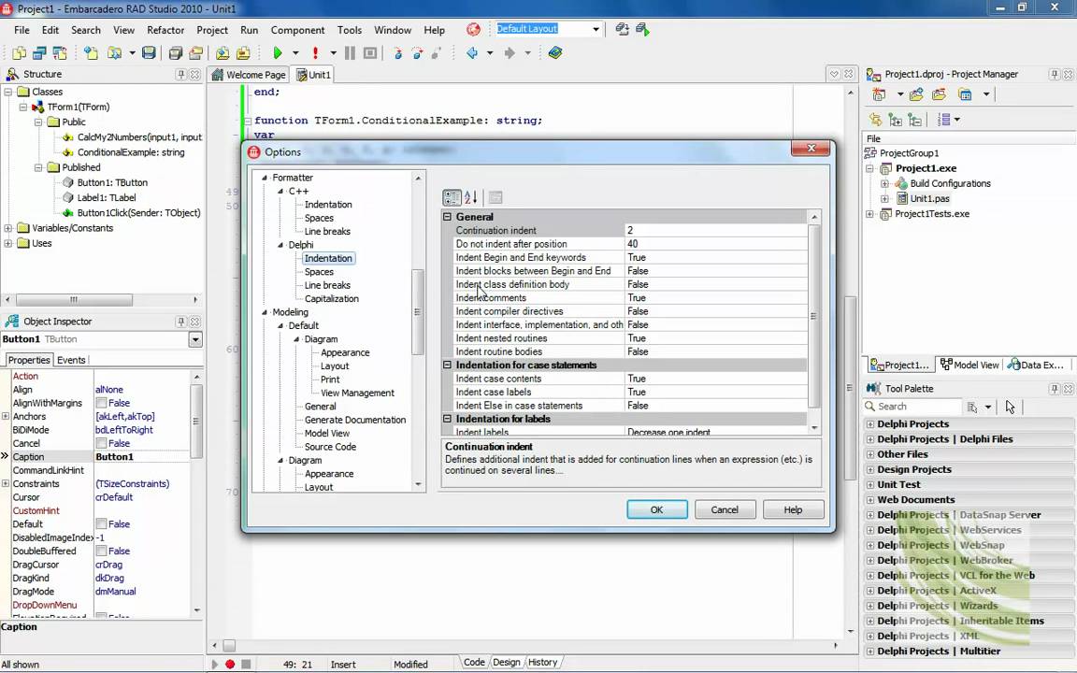This screenshot has width=1077, height=673.
Task: Expand Project1Tests.exe in Project Manager
Action: [869, 214]
